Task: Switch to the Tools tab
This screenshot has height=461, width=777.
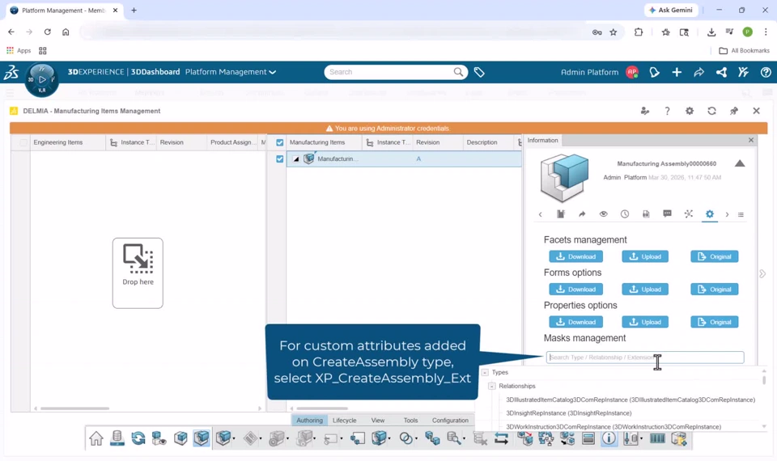Action: pos(410,420)
